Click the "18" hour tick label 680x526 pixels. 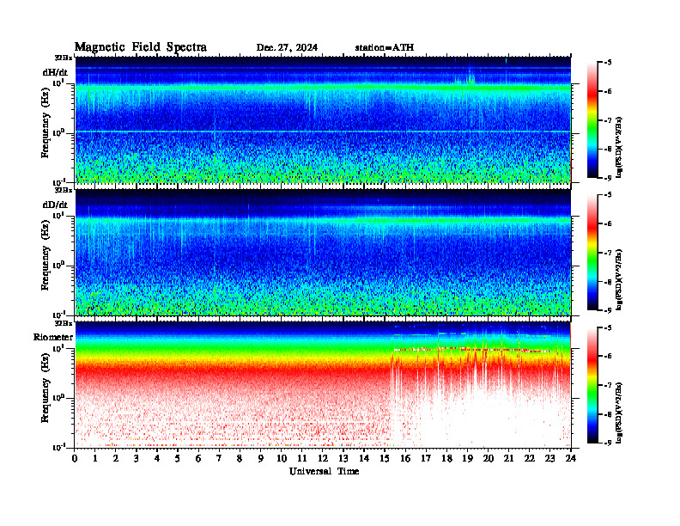446,458
